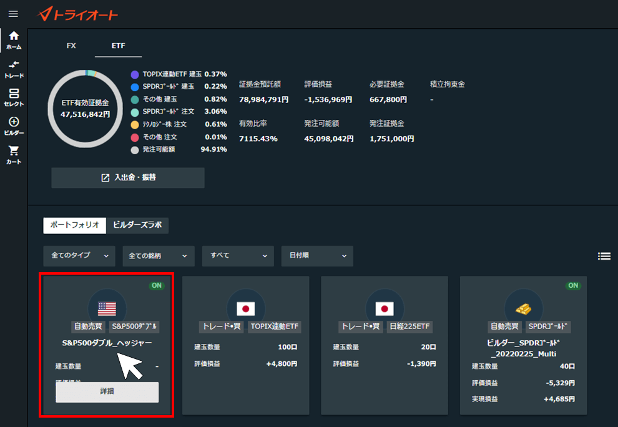Click gray 発注可能額 legend swatch
Viewport: 618px width, 427px height.
click(x=135, y=150)
